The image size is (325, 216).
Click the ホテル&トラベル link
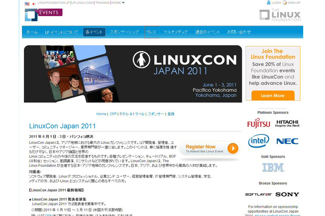(132, 114)
